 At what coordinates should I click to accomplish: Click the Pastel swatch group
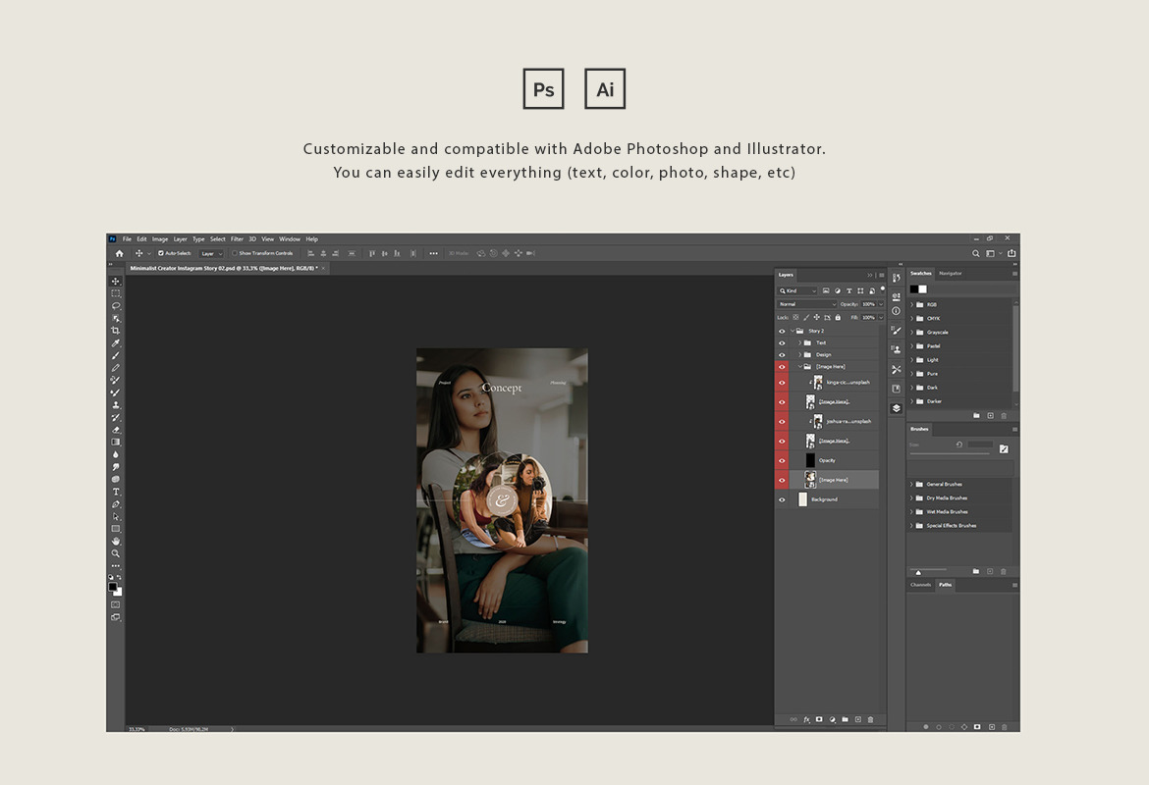(961, 346)
